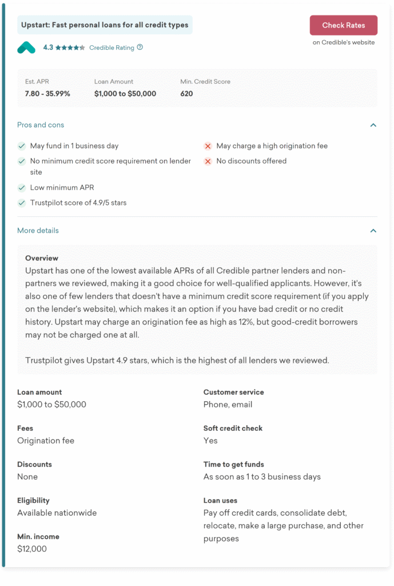394x586 pixels.
Task: Click the Upstart loan title heading
Action: click(105, 25)
